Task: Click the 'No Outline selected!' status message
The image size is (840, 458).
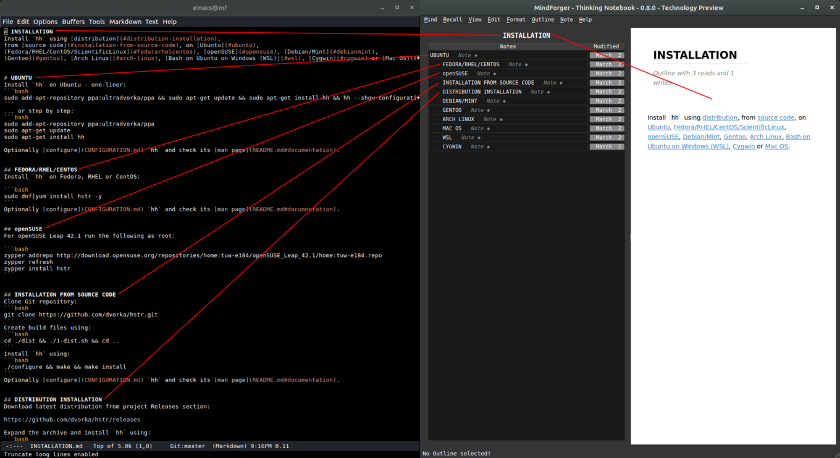Action: coord(456,453)
